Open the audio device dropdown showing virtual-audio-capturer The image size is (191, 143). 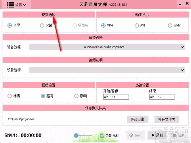click(107, 47)
